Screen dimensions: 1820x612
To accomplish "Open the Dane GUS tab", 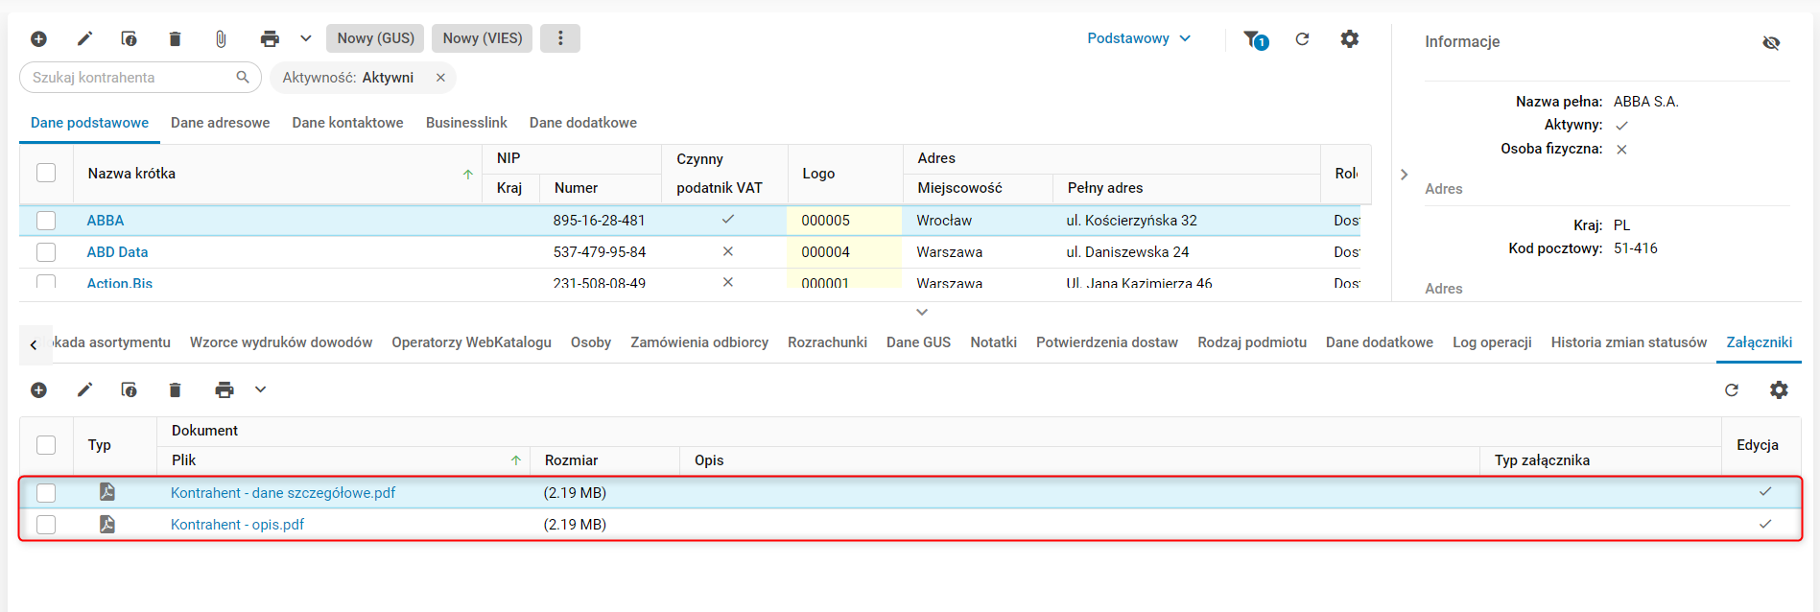I will coord(918,342).
